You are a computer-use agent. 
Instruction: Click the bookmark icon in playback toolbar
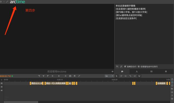(x=74, y=76)
